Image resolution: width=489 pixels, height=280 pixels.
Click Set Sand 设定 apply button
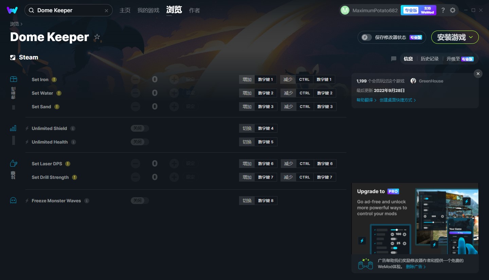tap(191, 107)
